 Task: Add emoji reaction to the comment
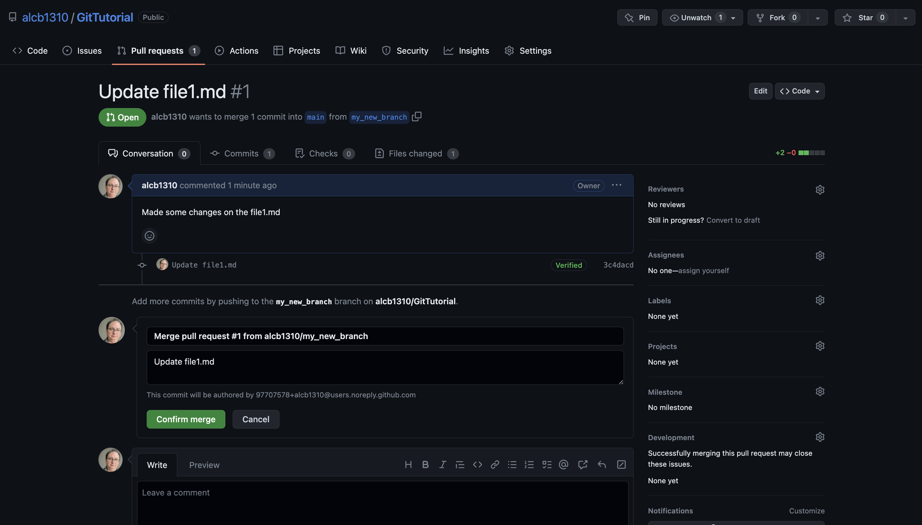click(x=149, y=236)
